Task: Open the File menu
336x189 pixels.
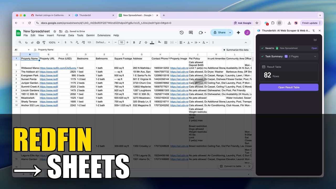Action: (x=25, y=35)
